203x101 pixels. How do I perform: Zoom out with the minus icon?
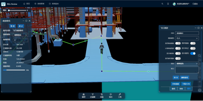tap(200, 86)
